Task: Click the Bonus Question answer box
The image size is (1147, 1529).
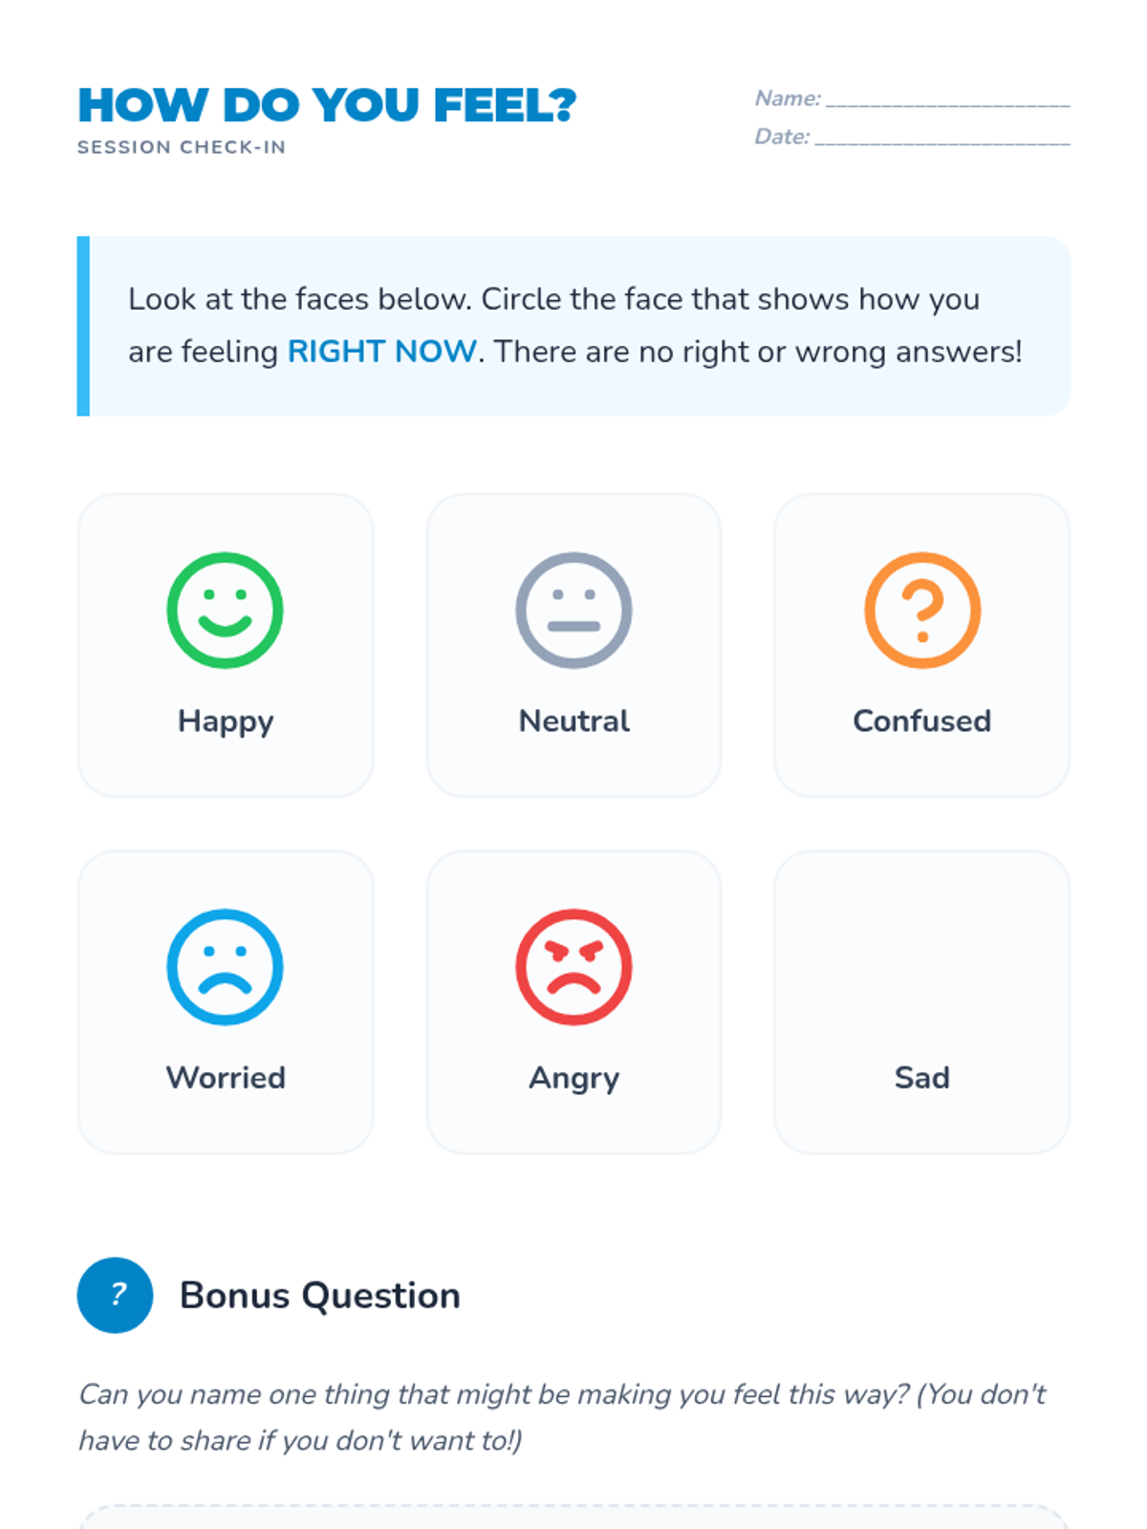Action: tap(573, 1518)
